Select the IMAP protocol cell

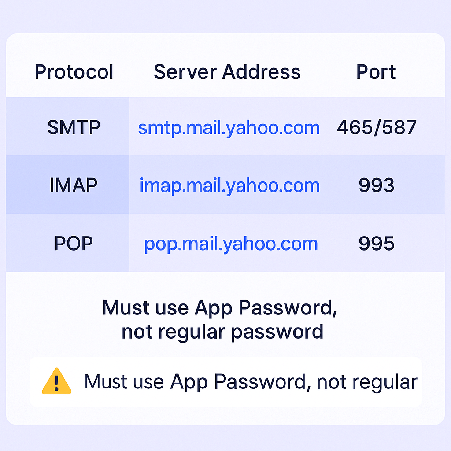point(74,185)
